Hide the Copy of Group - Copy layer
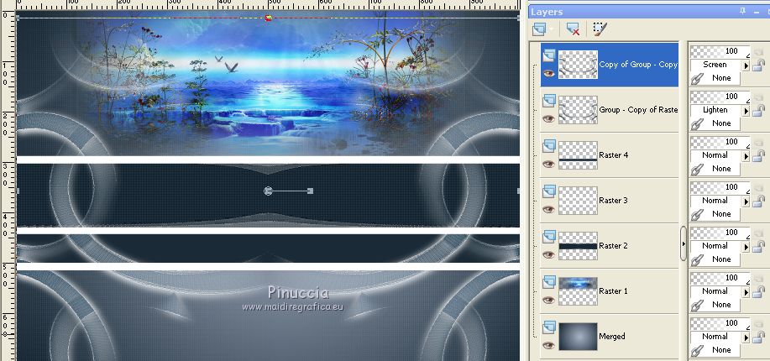 tap(548, 73)
